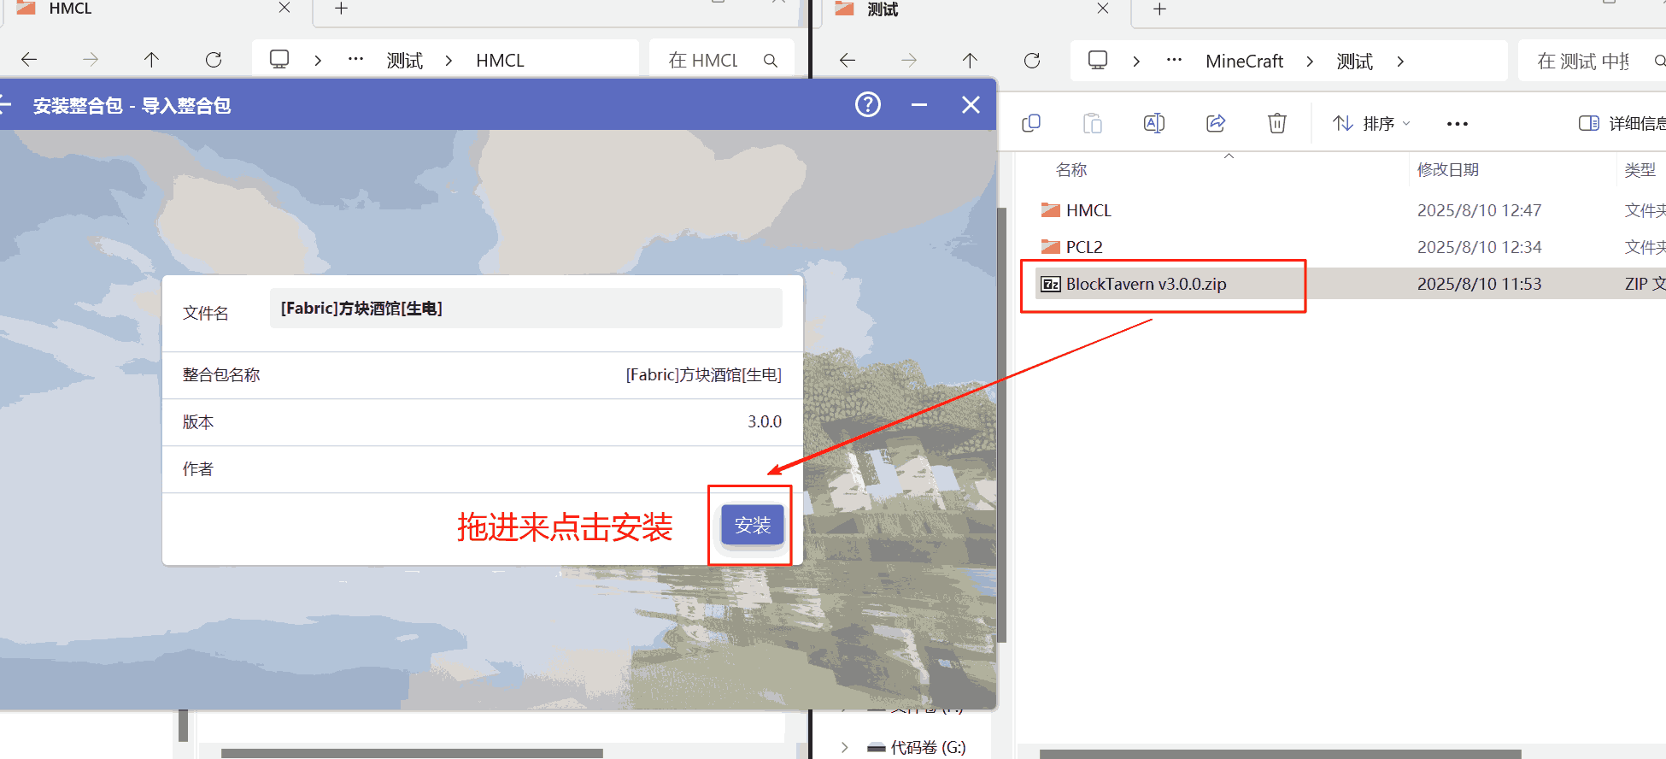Screen dimensions: 1666x759
Task: Click forward arrow in 测试 Explorer window
Action: click(x=909, y=61)
